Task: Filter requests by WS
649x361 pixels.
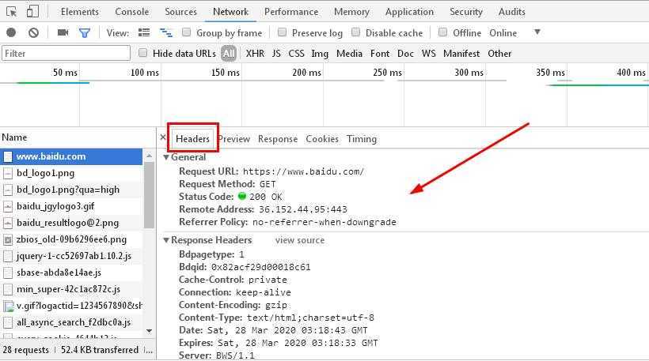Action: pos(428,53)
